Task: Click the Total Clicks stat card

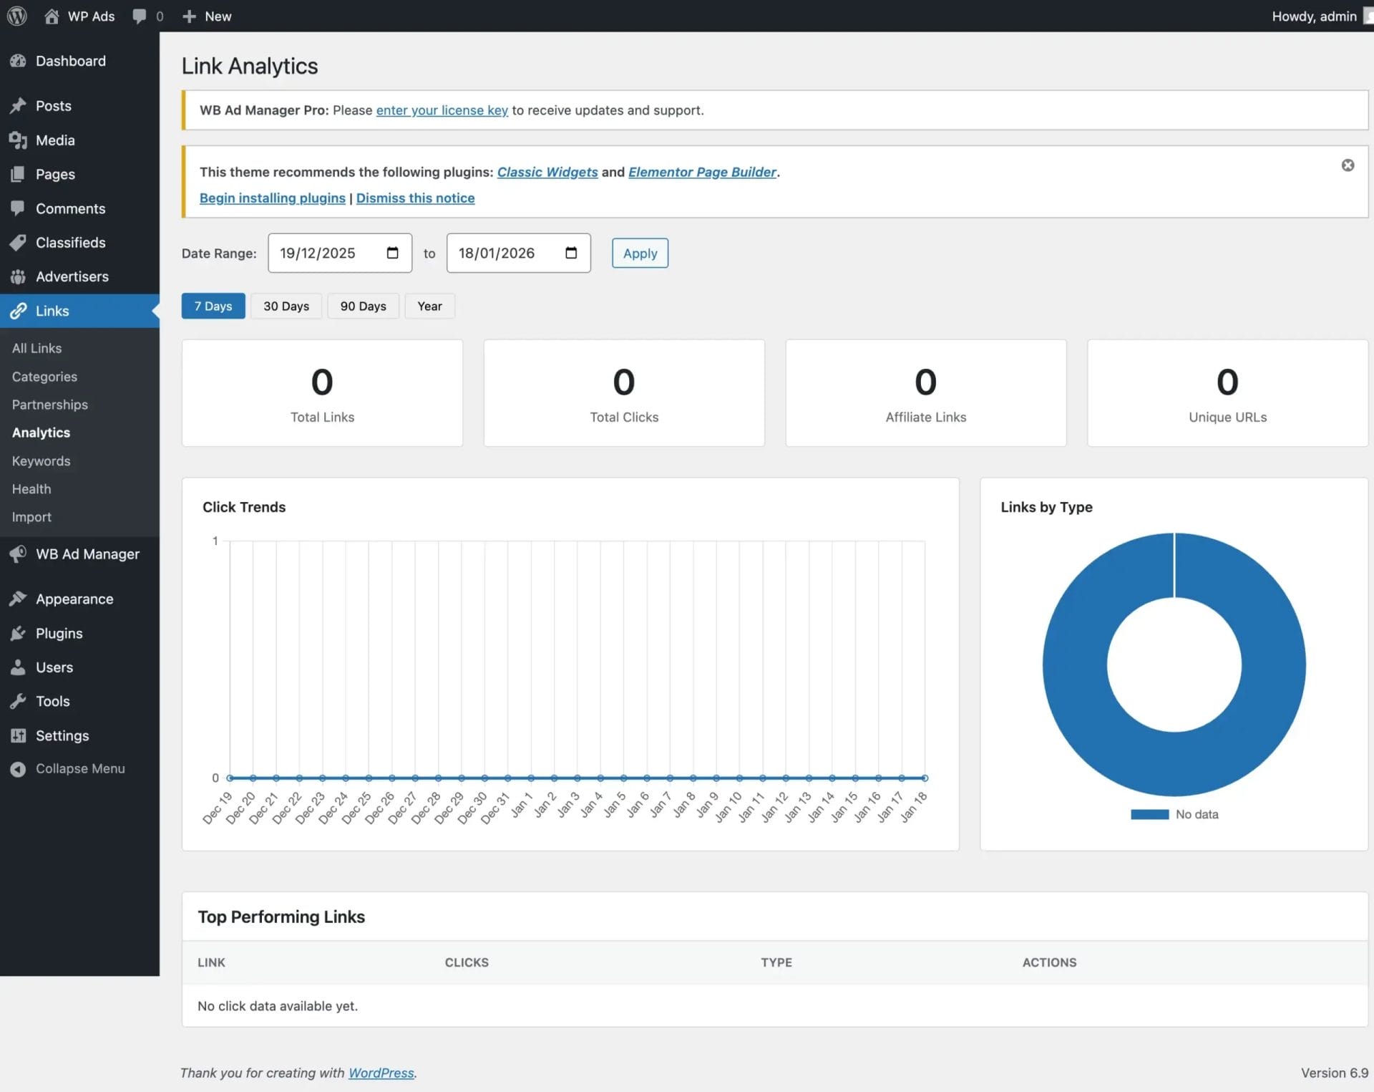Action: click(x=624, y=393)
